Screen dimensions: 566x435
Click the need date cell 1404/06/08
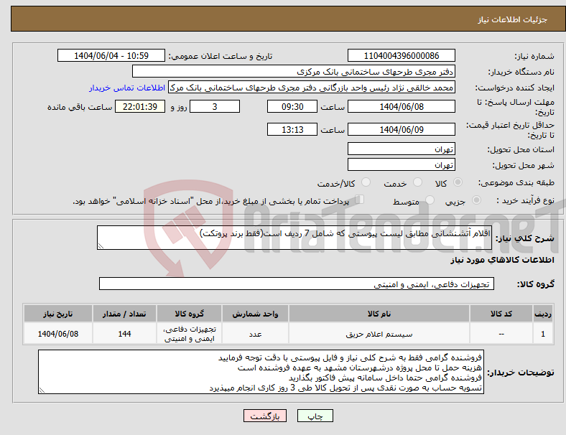58,334
